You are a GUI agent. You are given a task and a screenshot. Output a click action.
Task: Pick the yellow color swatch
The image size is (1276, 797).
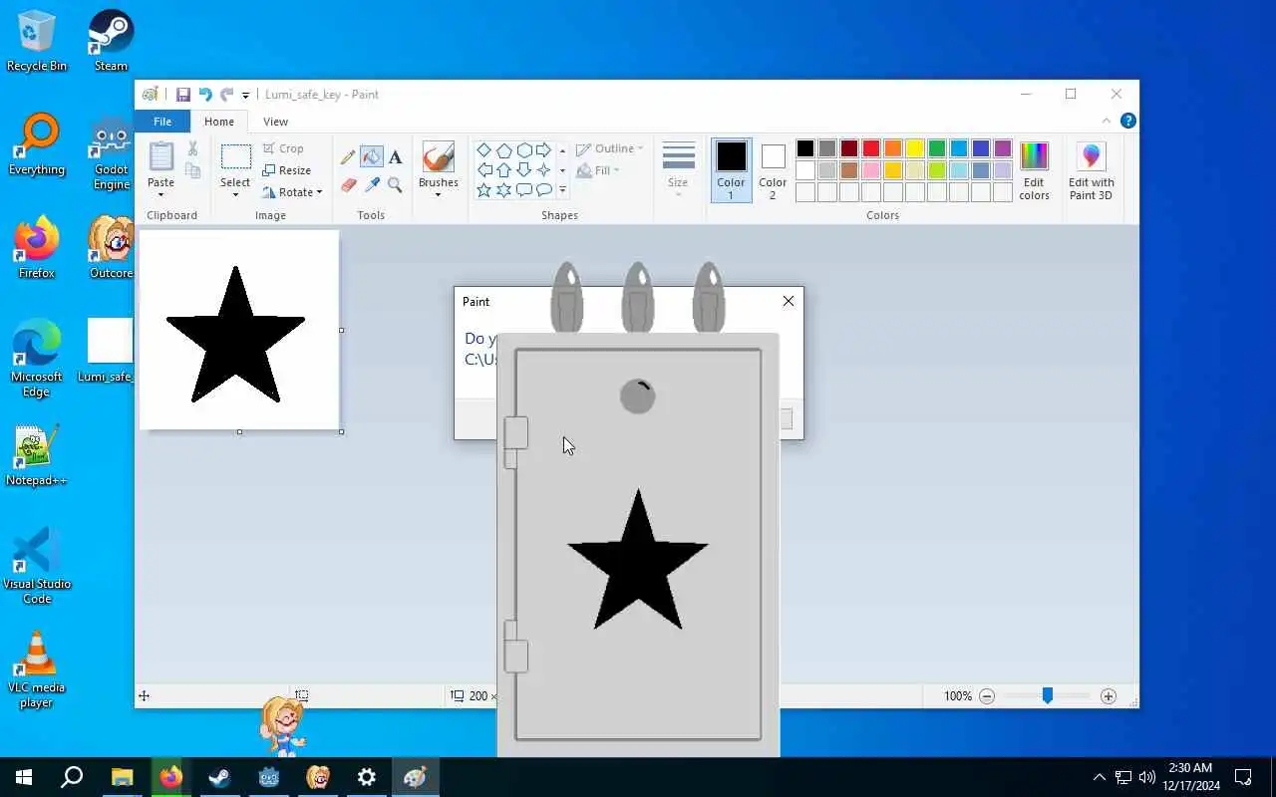tap(915, 148)
